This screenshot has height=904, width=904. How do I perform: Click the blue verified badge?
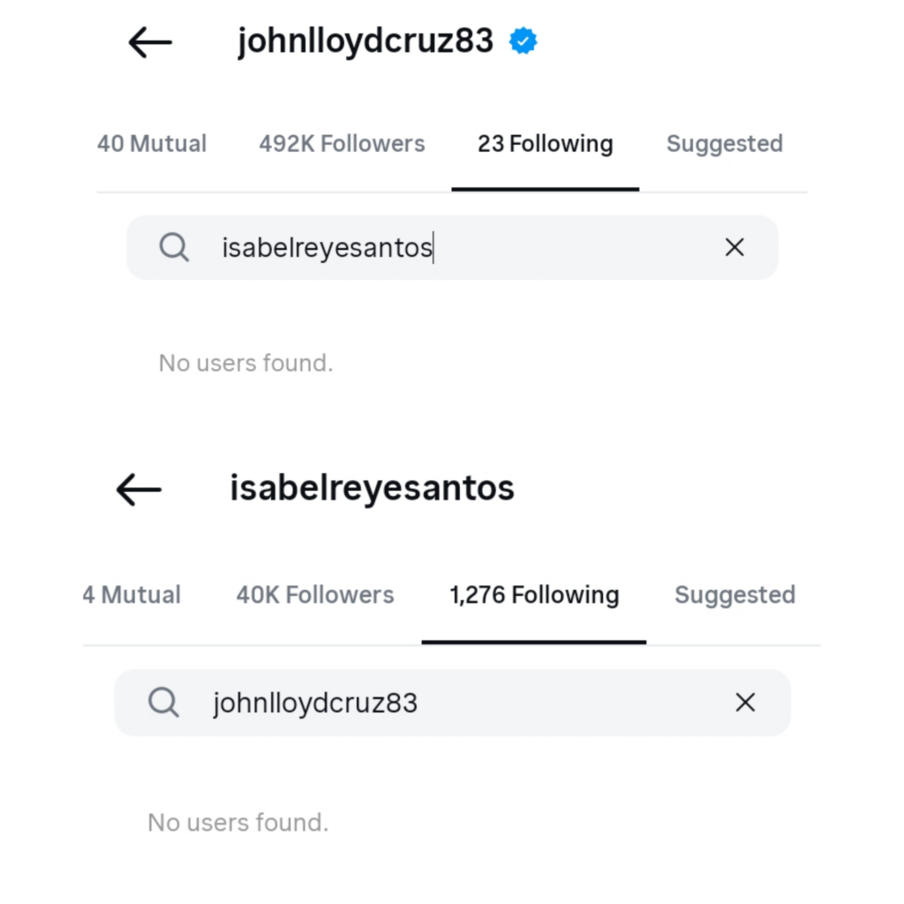click(x=524, y=41)
